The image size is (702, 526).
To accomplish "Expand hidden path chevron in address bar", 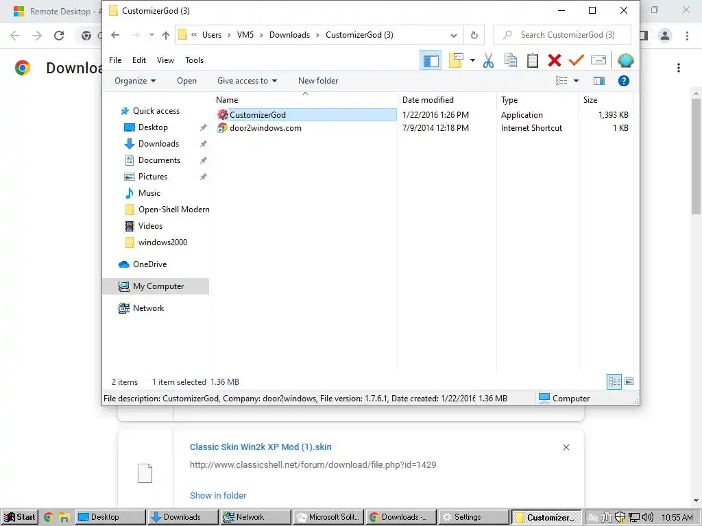I will click(x=194, y=35).
